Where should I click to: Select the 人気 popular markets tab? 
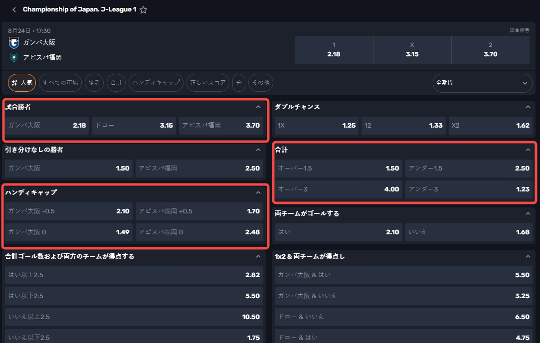tap(22, 83)
